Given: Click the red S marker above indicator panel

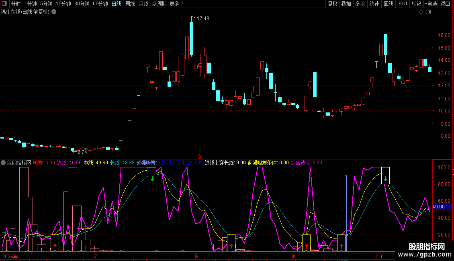Looking at the screenshot, I should tap(199, 156).
